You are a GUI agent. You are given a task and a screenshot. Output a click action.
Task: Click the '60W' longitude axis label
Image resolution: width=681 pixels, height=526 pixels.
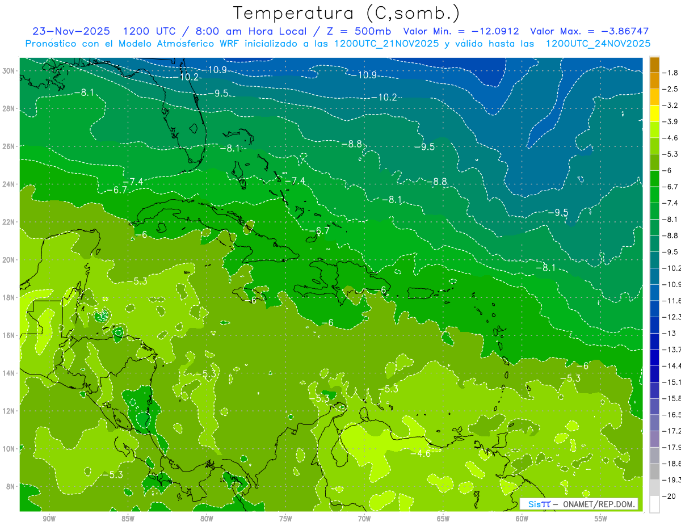522,519
